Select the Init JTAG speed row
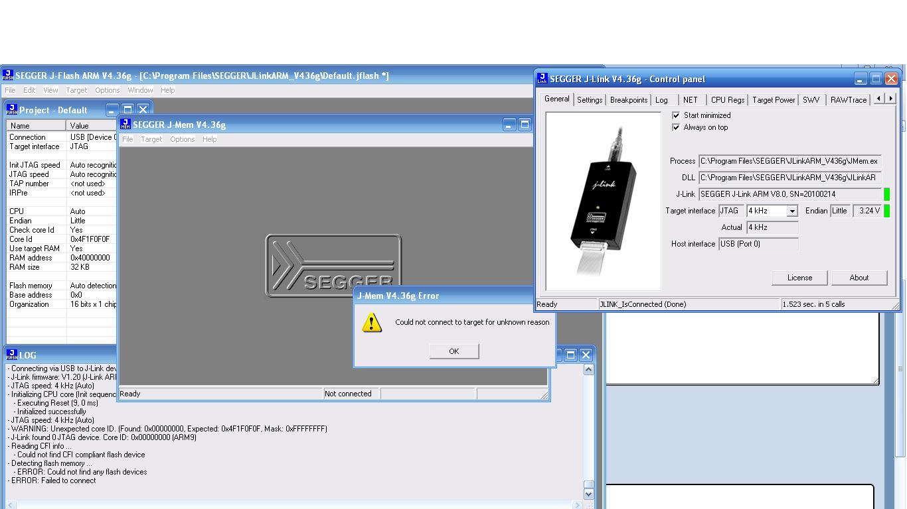This screenshot has width=907, height=509. tap(62, 165)
